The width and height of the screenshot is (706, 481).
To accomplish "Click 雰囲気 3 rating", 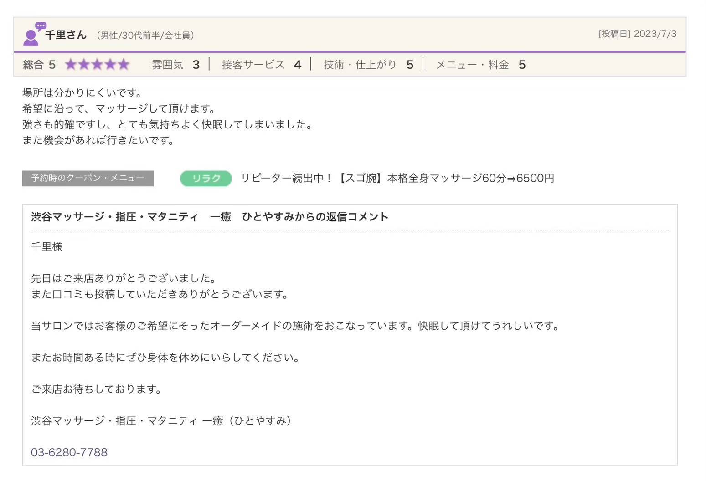I will tap(175, 65).
